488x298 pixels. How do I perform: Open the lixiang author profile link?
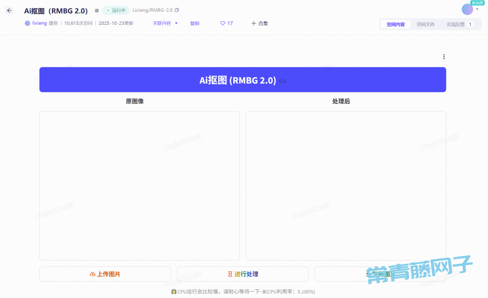point(39,23)
